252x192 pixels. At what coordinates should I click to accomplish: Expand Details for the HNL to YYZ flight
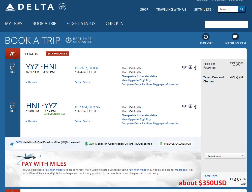click(x=31, y=121)
